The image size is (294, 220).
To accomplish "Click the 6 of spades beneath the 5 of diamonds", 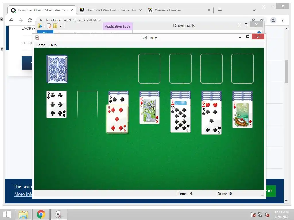I will pyautogui.click(x=118, y=99).
